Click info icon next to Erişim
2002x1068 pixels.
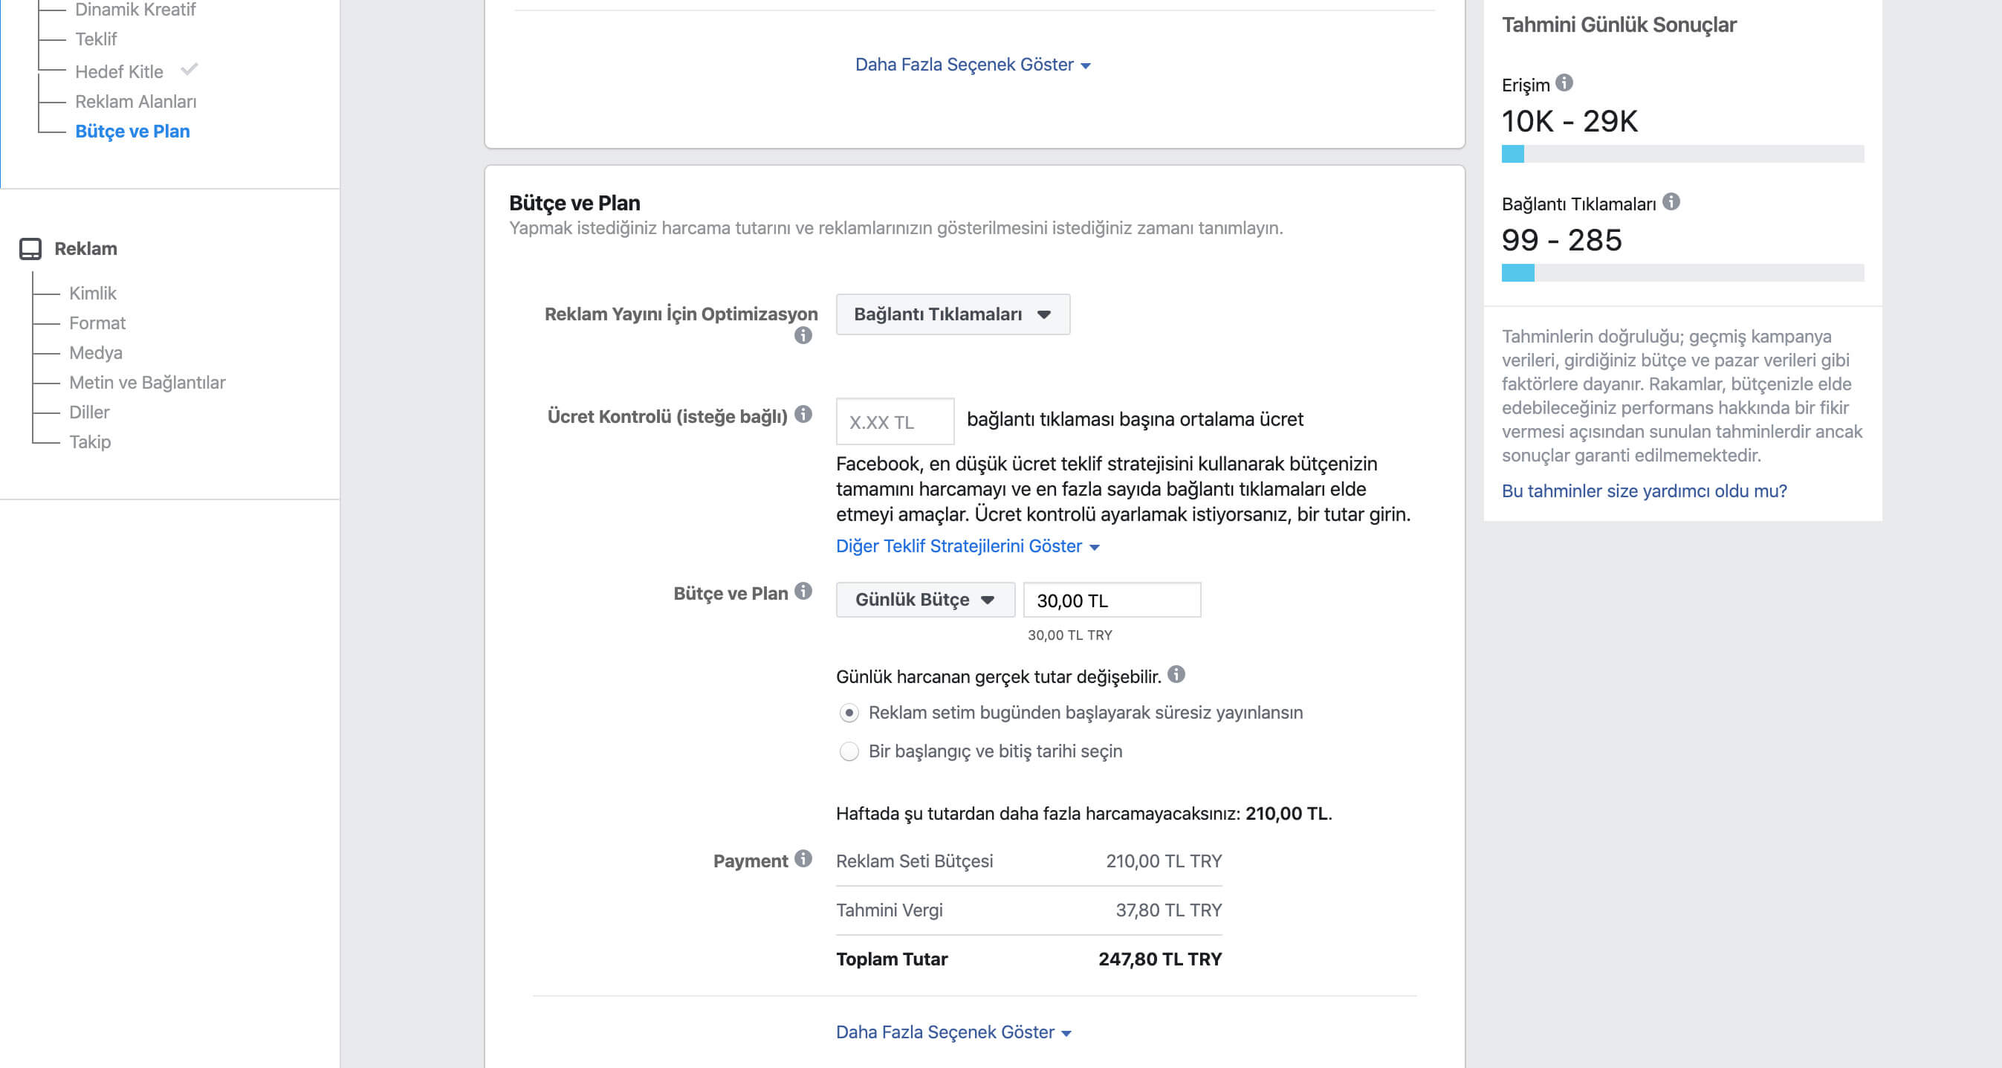tap(1564, 82)
